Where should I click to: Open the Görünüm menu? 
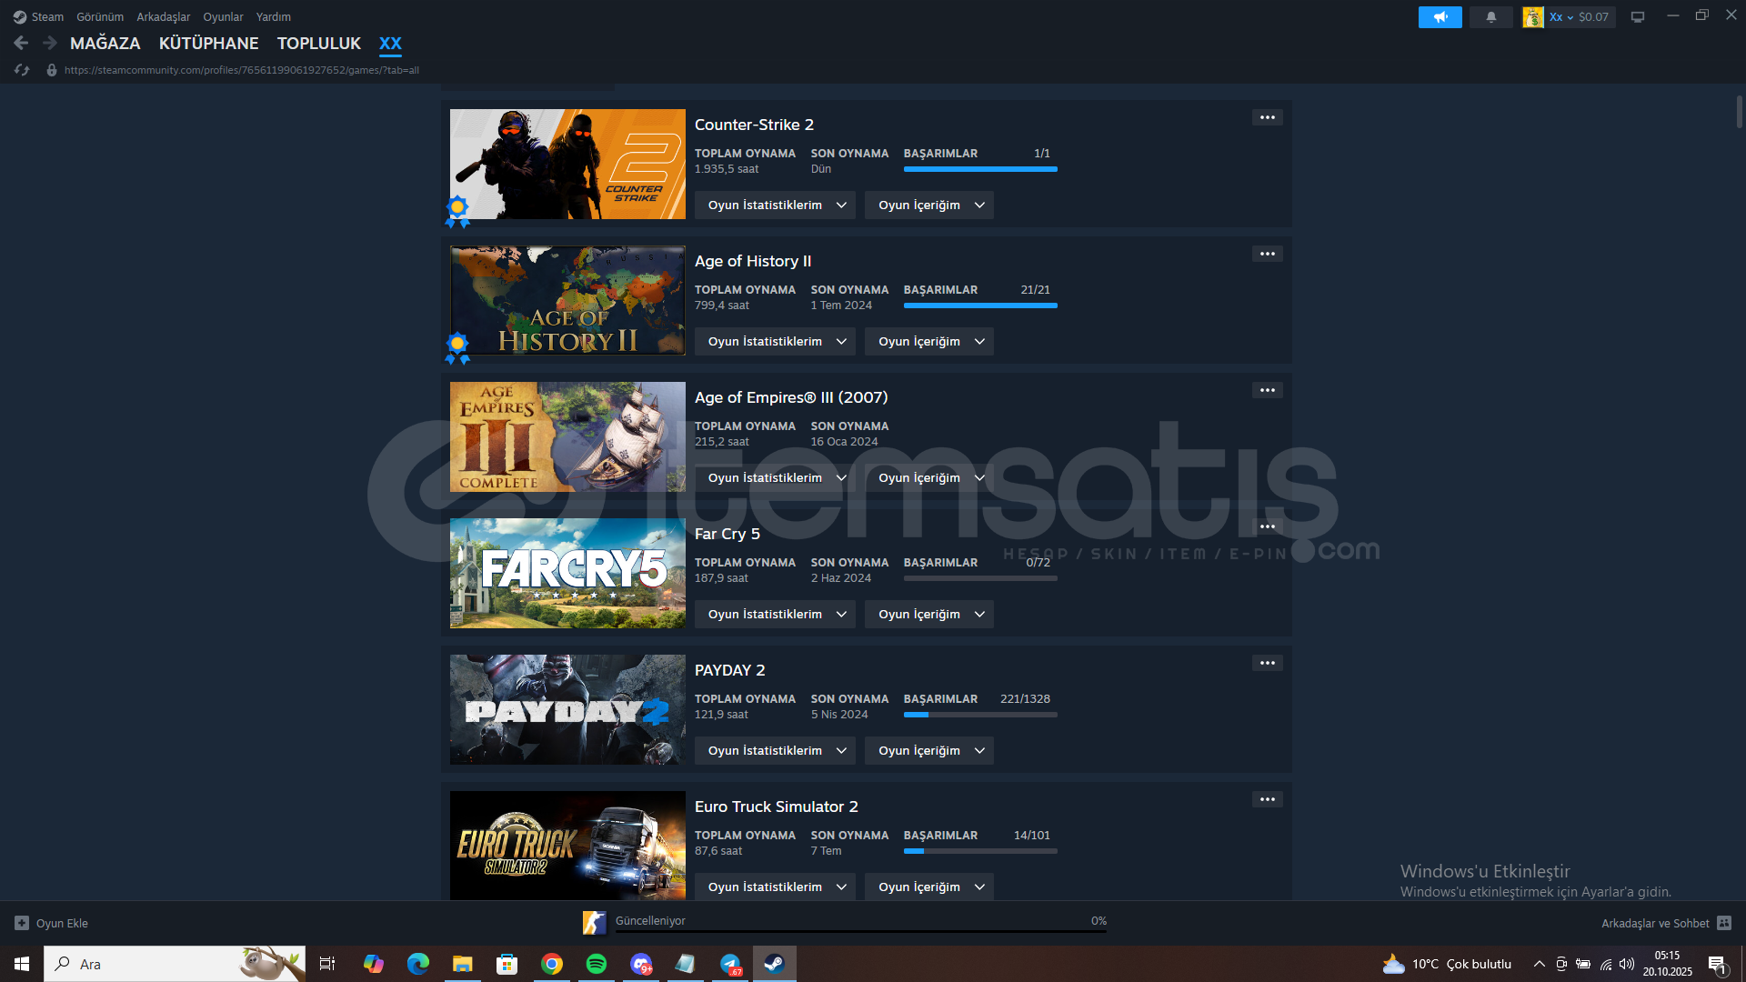click(99, 17)
